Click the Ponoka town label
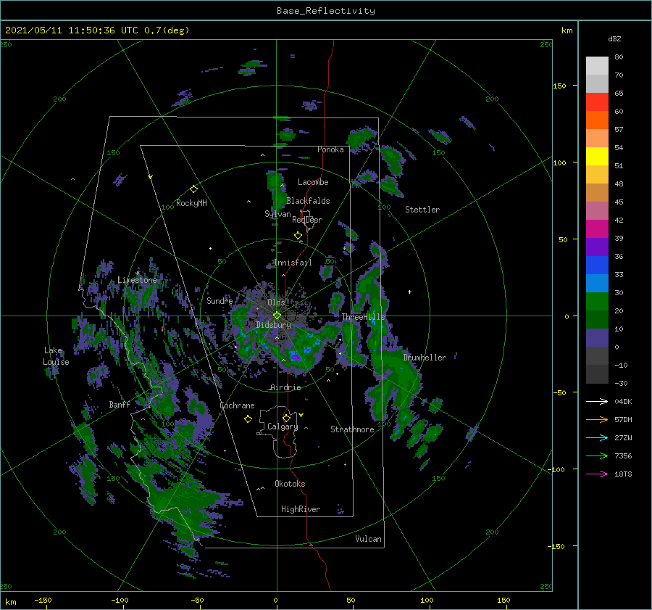The image size is (652, 610). pos(330,149)
